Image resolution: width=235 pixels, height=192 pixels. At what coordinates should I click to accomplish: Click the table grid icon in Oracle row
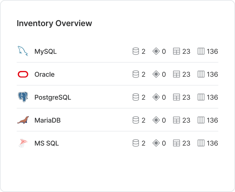pyautogui.click(x=177, y=74)
